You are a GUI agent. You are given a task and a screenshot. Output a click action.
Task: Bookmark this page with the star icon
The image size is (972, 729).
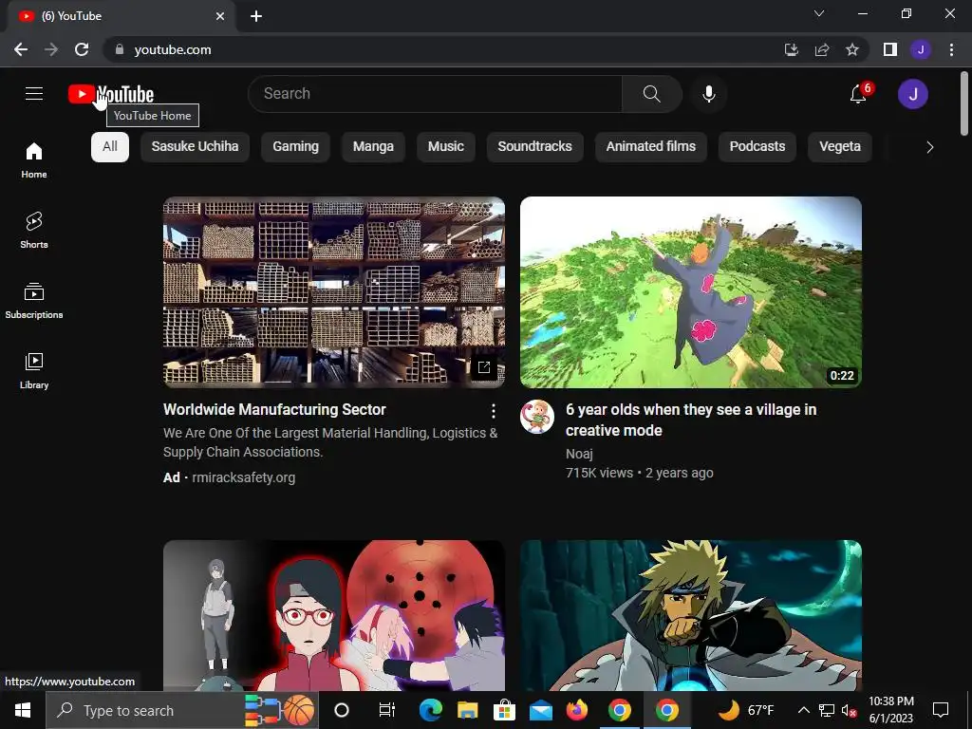coord(852,49)
